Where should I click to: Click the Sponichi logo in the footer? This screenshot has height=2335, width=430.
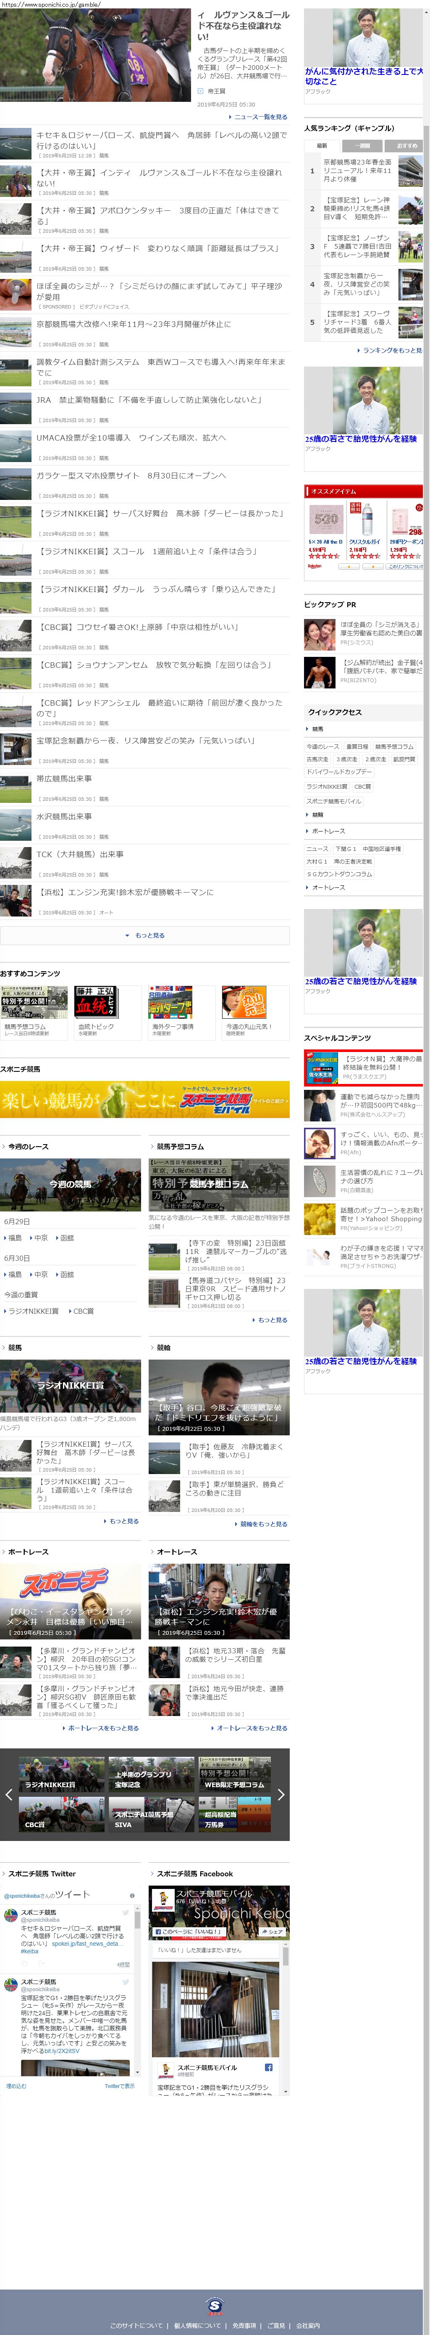click(x=215, y=2305)
